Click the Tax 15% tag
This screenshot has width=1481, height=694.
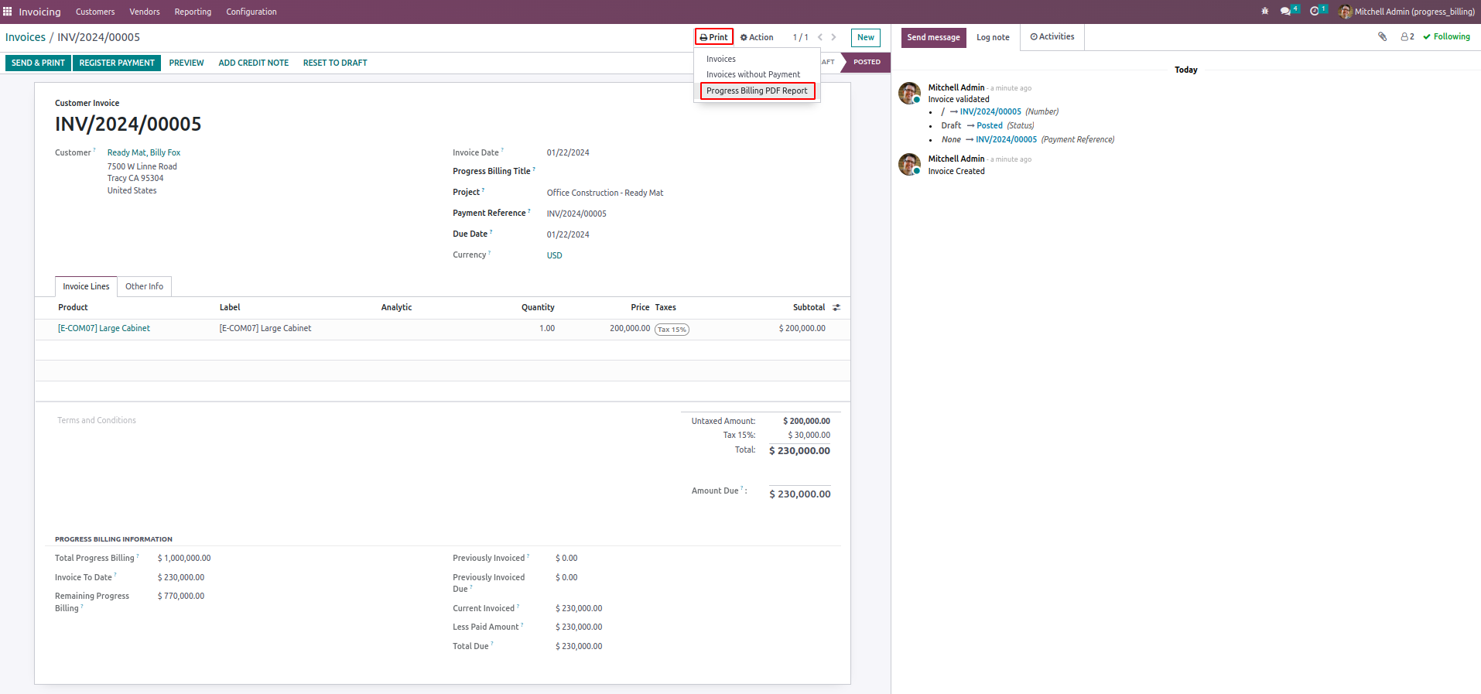pyautogui.click(x=672, y=330)
